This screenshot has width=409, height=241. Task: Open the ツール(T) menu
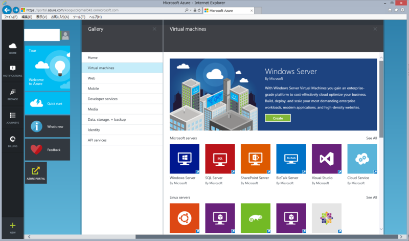79,17
